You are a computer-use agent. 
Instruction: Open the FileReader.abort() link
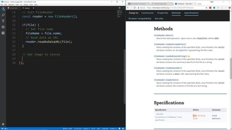point(163,35)
